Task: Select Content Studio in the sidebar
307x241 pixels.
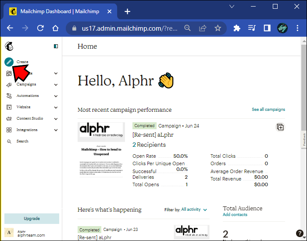Action: 30,118
